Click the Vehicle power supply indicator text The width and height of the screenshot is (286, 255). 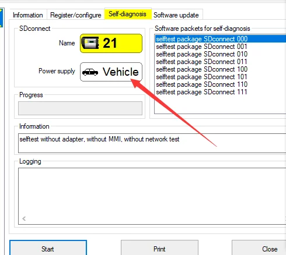pos(121,72)
